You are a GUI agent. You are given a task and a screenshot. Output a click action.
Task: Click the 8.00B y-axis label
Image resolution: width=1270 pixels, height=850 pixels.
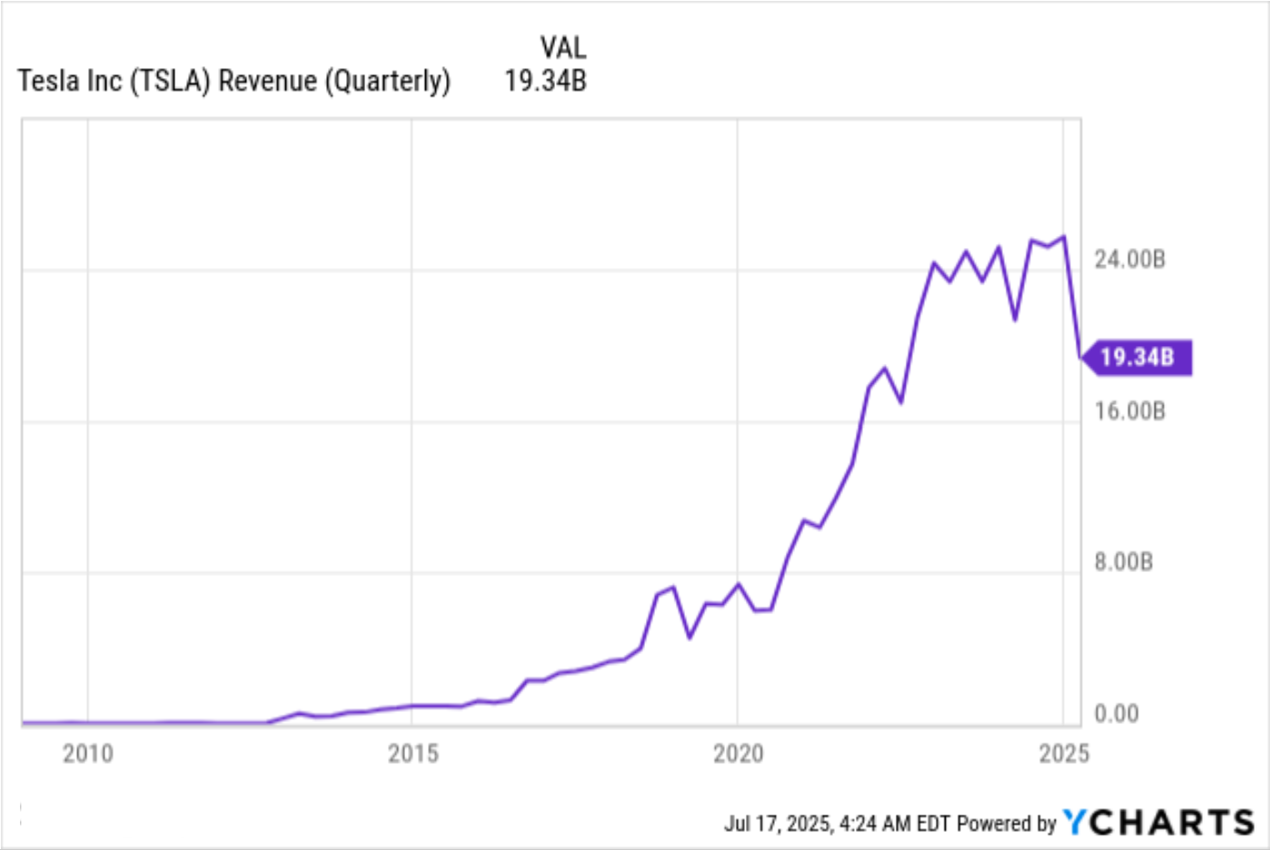pos(1124,562)
